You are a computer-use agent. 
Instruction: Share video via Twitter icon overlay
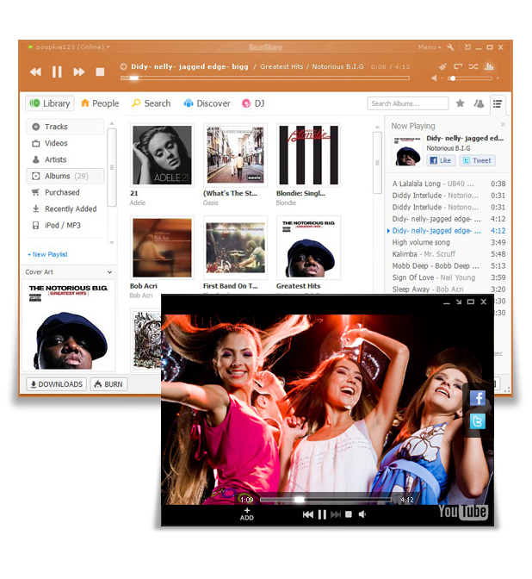coord(478,421)
